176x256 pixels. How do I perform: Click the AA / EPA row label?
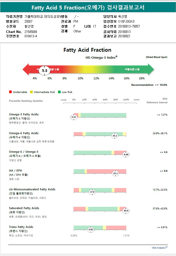tap(15, 170)
